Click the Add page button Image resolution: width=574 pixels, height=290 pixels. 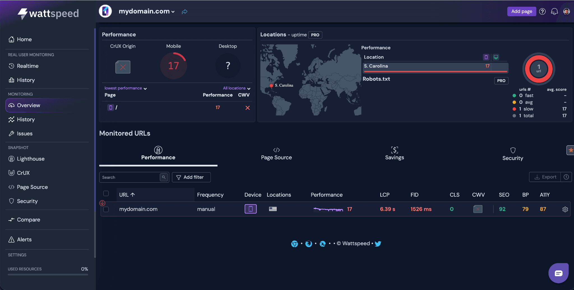click(x=522, y=11)
